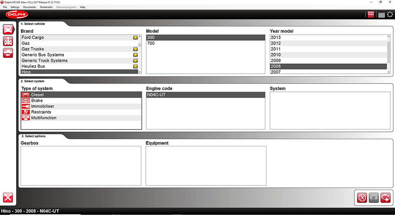Select Brake system type
This screenshot has height=215, width=395.
coord(81,100)
